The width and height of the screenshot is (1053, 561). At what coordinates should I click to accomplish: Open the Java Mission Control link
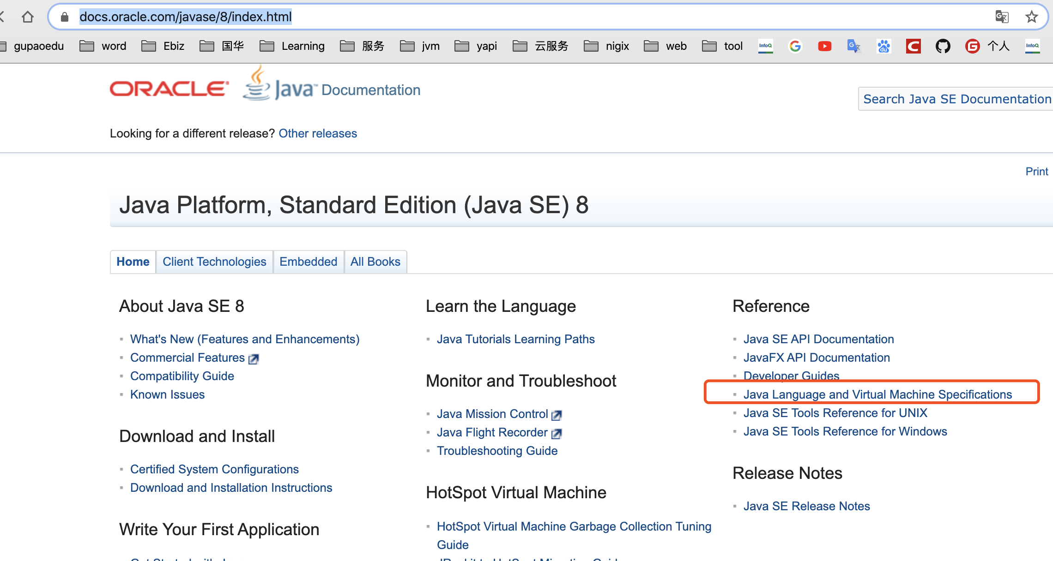(x=492, y=414)
